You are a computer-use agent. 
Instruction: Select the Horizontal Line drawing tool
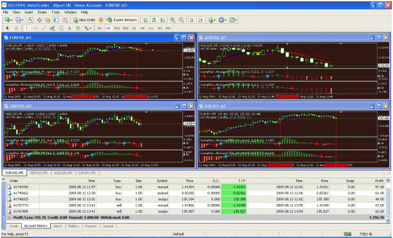pyautogui.click(x=35, y=28)
